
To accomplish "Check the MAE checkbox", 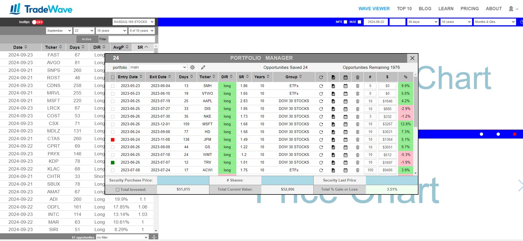I will (x=359, y=22).
